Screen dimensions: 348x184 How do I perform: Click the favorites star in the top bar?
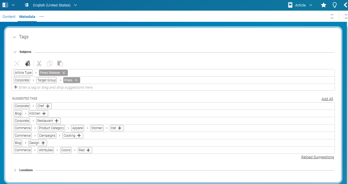pos(324,5)
